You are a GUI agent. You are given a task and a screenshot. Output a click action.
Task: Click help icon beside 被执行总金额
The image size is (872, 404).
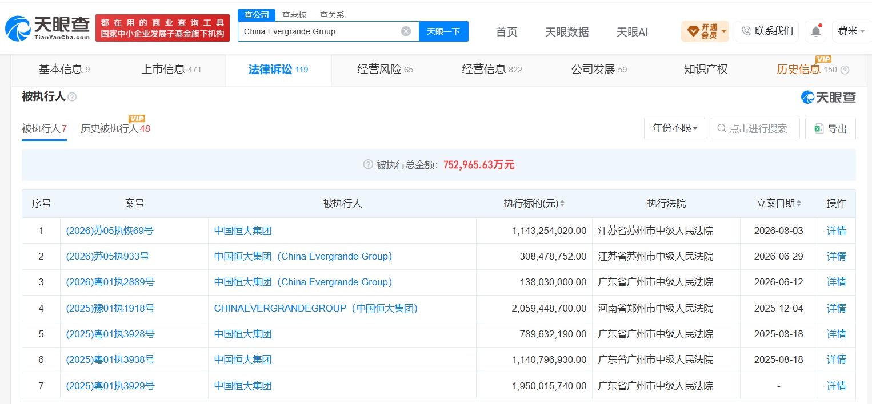coord(368,165)
